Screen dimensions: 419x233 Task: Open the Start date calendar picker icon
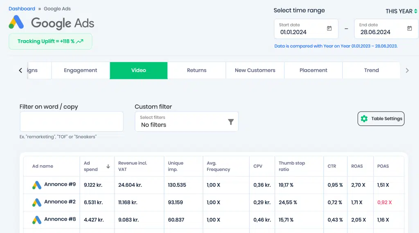pos(329,28)
